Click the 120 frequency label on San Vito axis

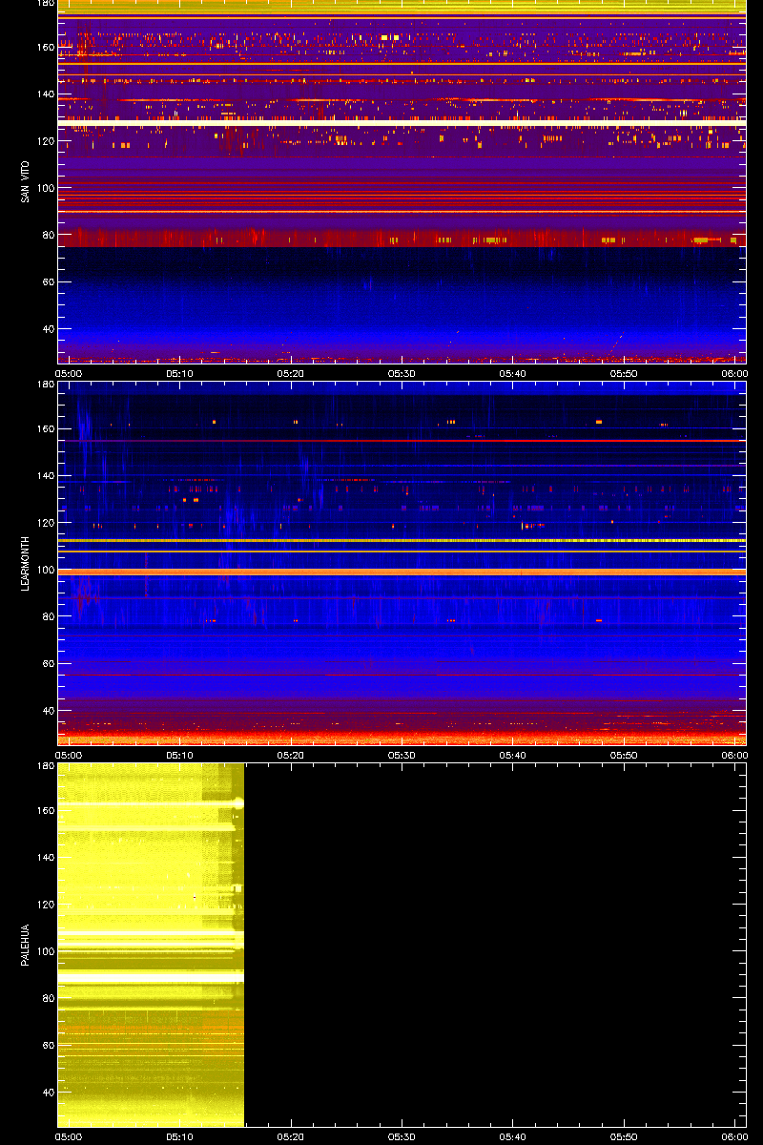click(x=45, y=140)
